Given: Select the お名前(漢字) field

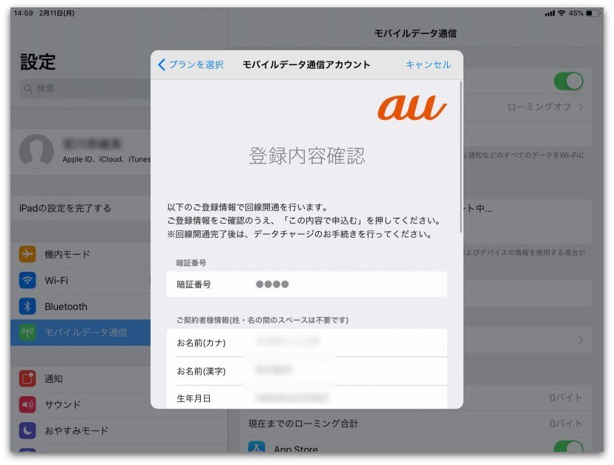Looking at the screenshot, I should point(306,371).
